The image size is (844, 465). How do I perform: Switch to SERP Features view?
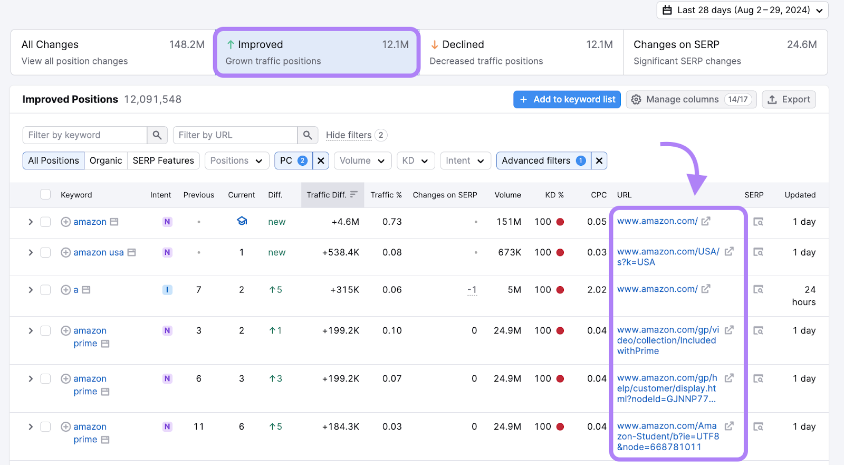point(163,161)
